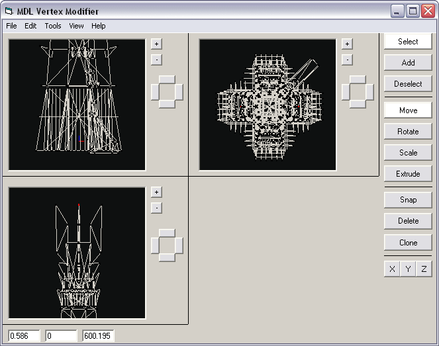This screenshot has height=346, width=439.
Task: Click the Z coordinate field showing 600.195
Action: [98, 335]
